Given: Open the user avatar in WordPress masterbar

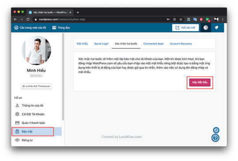Looking at the screenshot, I should (x=206, y=27).
